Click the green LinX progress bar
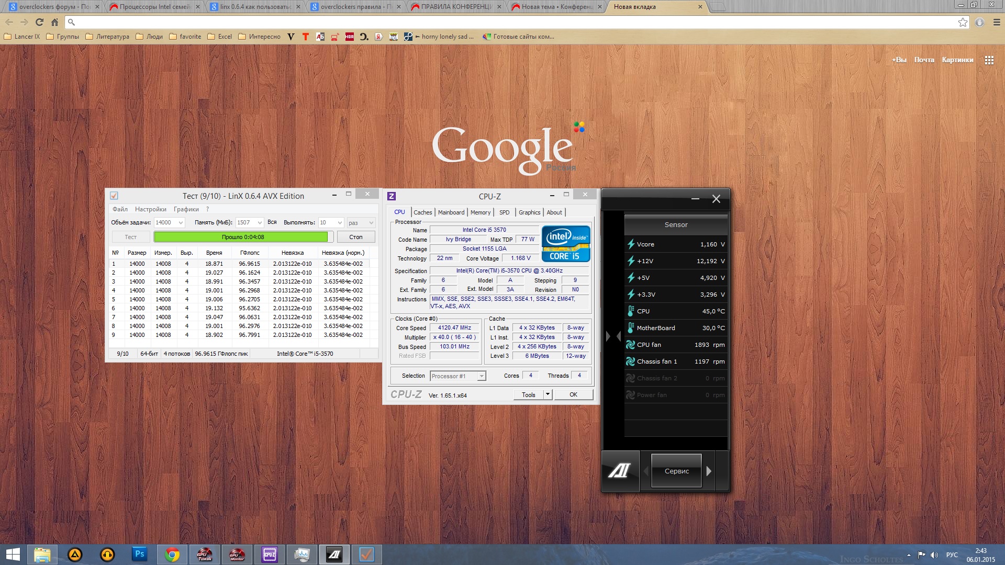This screenshot has width=1005, height=565. pos(241,237)
